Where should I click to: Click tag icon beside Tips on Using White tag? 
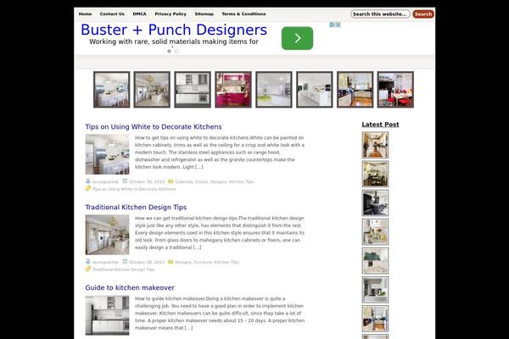[x=88, y=188]
